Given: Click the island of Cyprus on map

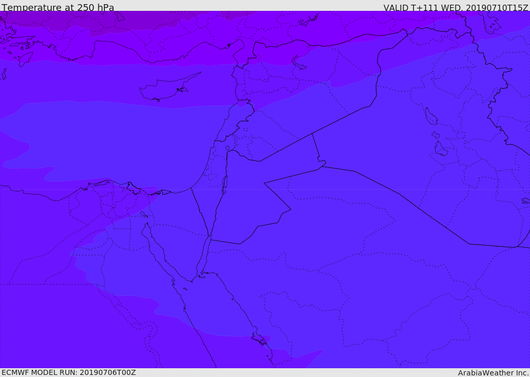Looking at the screenshot, I should (169, 88).
